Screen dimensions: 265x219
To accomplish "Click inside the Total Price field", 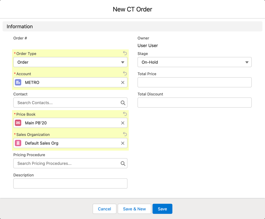I will (194, 82).
